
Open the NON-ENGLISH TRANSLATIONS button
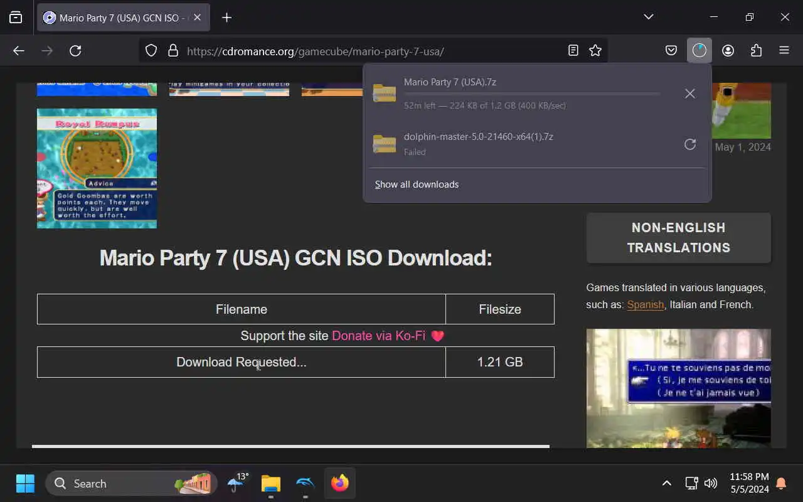pyautogui.click(x=678, y=238)
